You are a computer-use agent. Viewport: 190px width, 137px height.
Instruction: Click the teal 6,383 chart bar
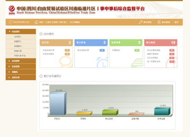coord(162,111)
